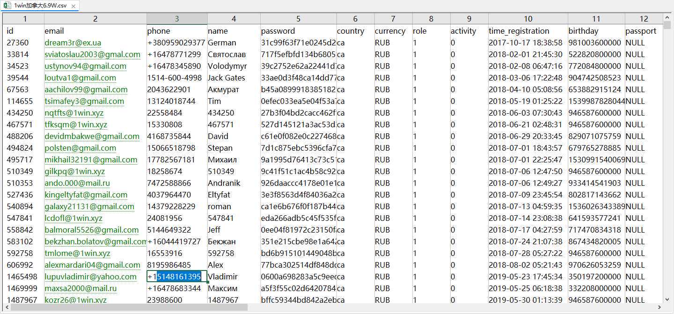The height and width of the screenshot is (314, 674).
Task: Select phone cell 4168735844
Action: tap(177, 136)
